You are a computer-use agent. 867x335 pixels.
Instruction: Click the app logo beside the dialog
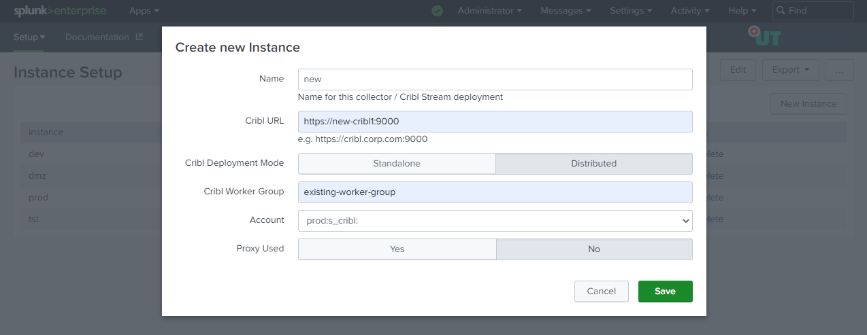tap(764, 36)
